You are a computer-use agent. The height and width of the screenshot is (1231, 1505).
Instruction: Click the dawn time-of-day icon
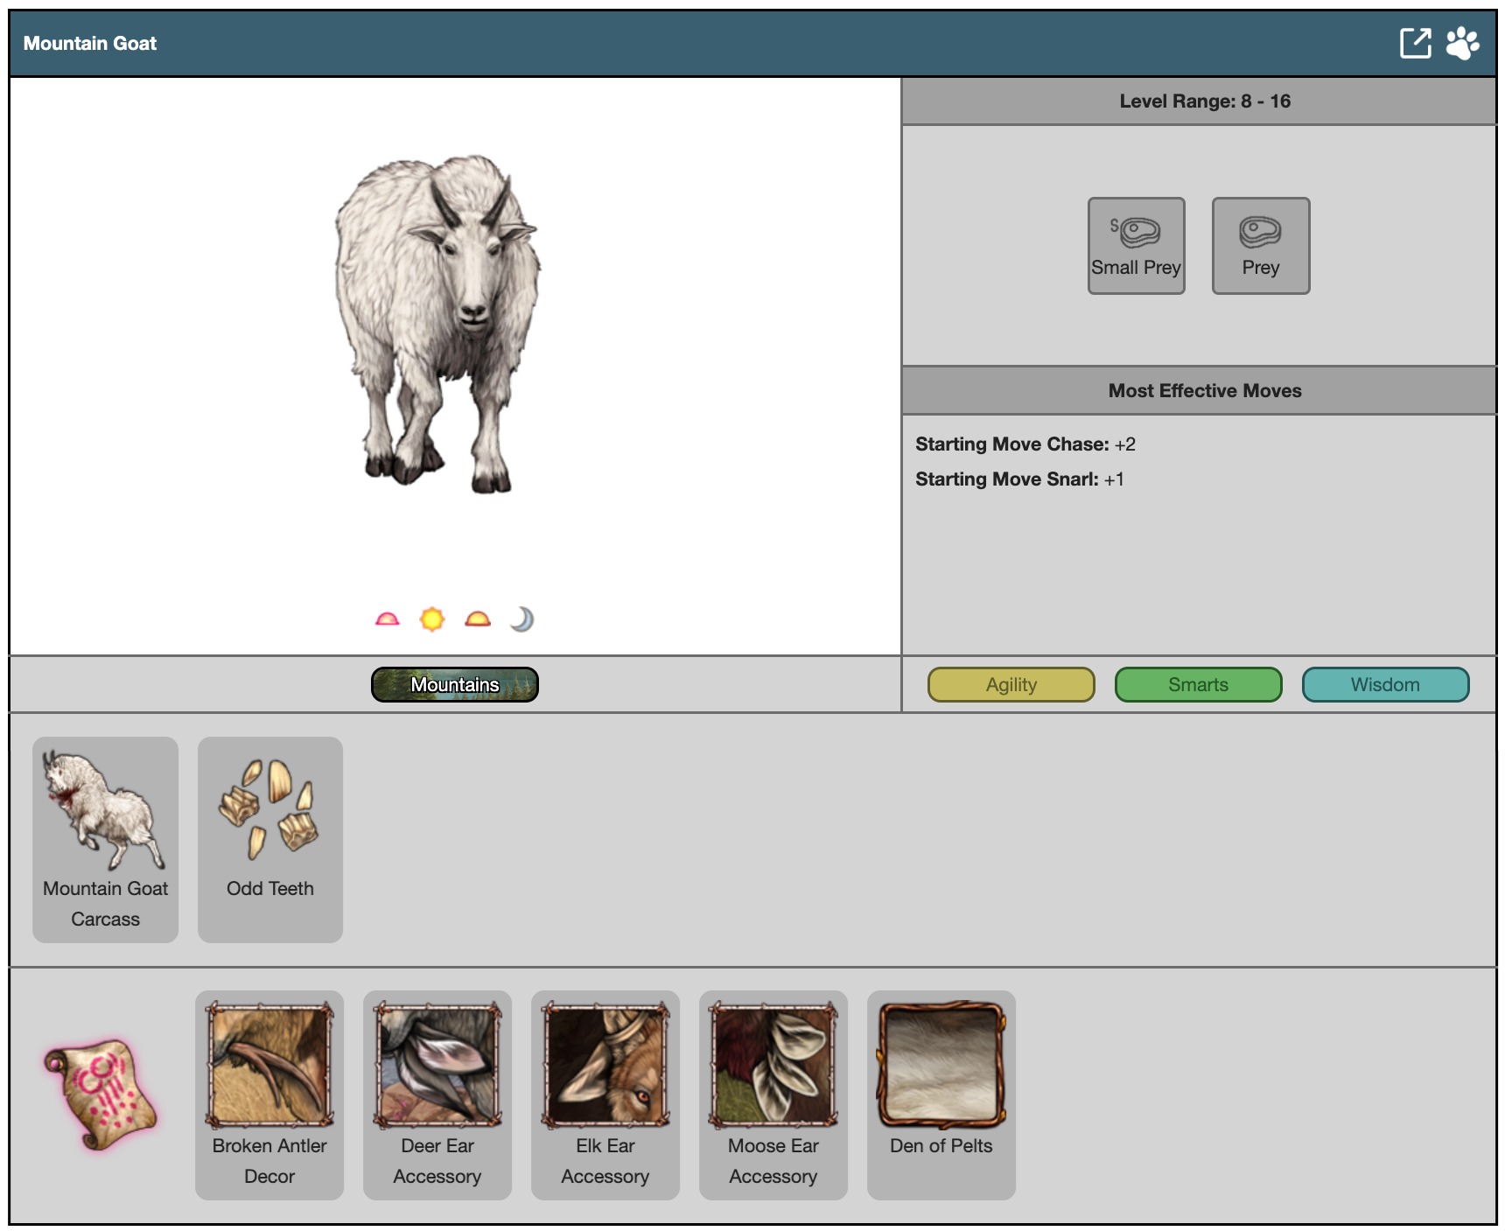point(387,619)
